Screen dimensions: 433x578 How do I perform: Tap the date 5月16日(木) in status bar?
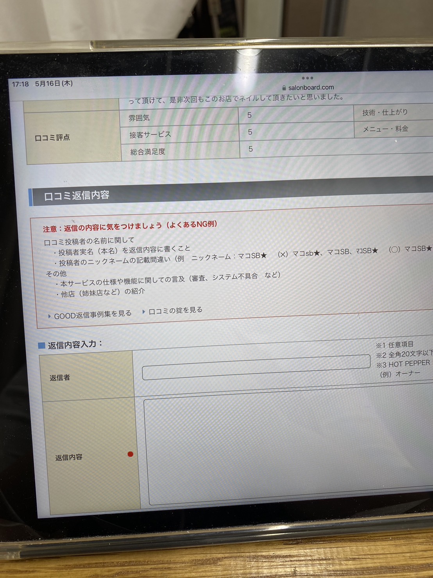pyautogui.click(x=54, y=83)
